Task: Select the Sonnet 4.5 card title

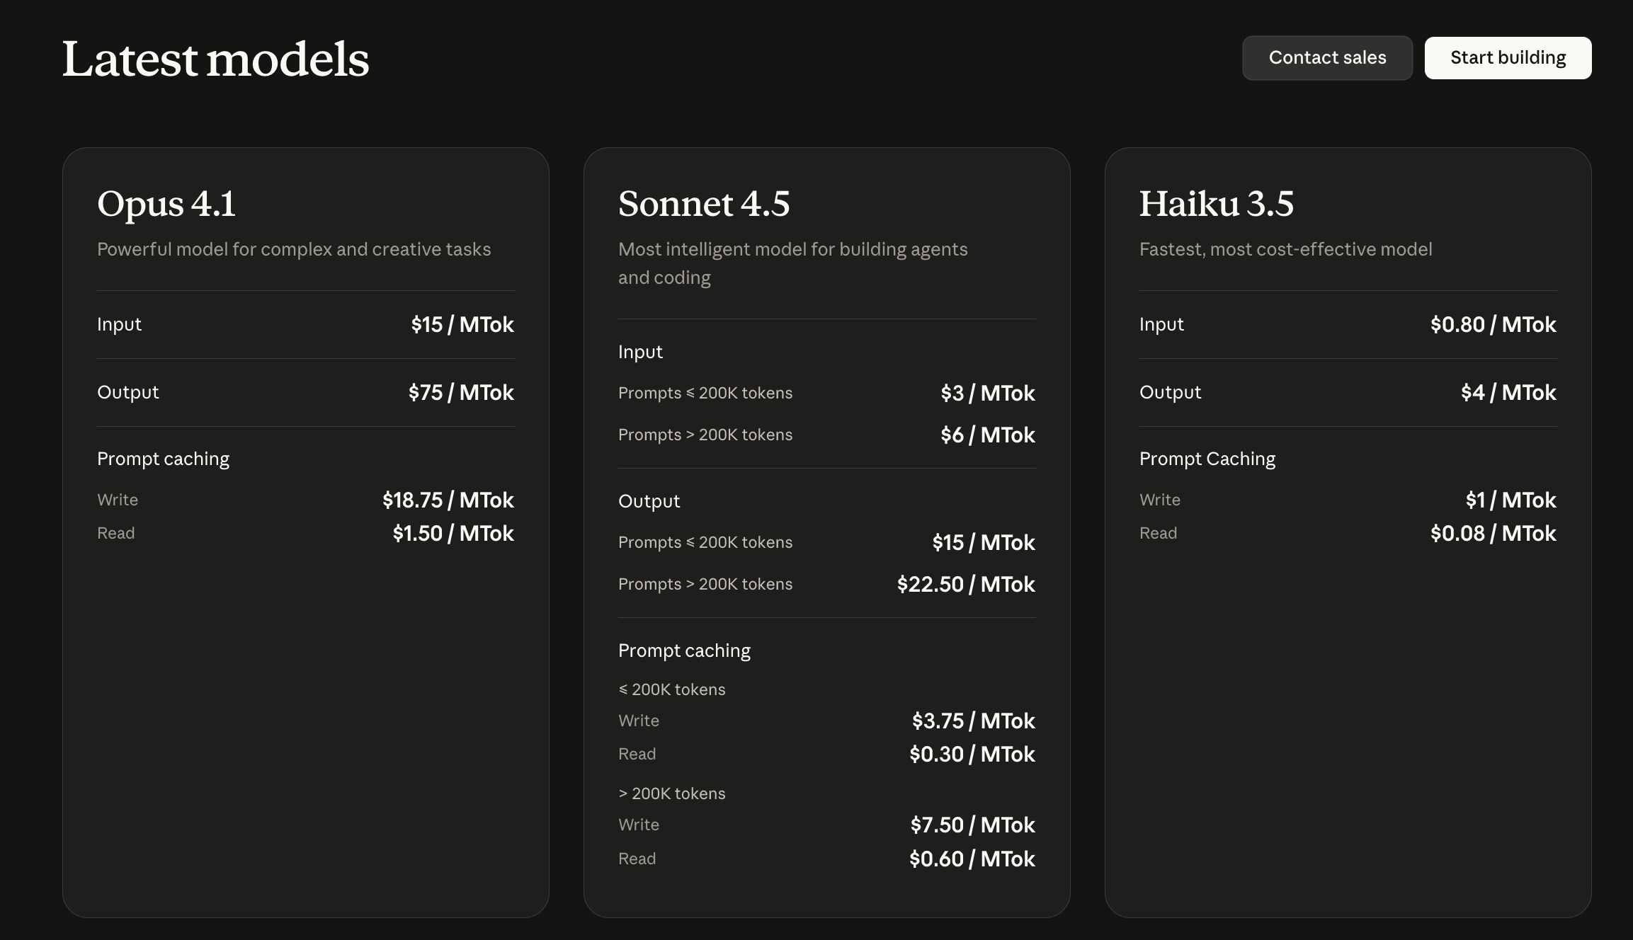Action: [x=704, y=204]
